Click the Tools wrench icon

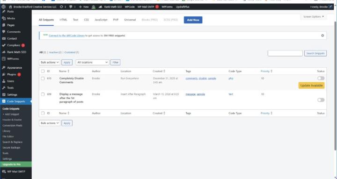pos(4,88)
